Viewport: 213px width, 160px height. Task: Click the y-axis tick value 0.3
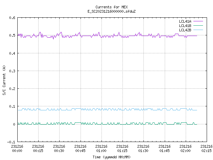point(12,71)
